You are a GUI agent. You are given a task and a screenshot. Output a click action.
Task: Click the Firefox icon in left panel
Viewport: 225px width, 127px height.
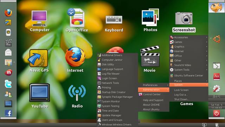[8, 13]
